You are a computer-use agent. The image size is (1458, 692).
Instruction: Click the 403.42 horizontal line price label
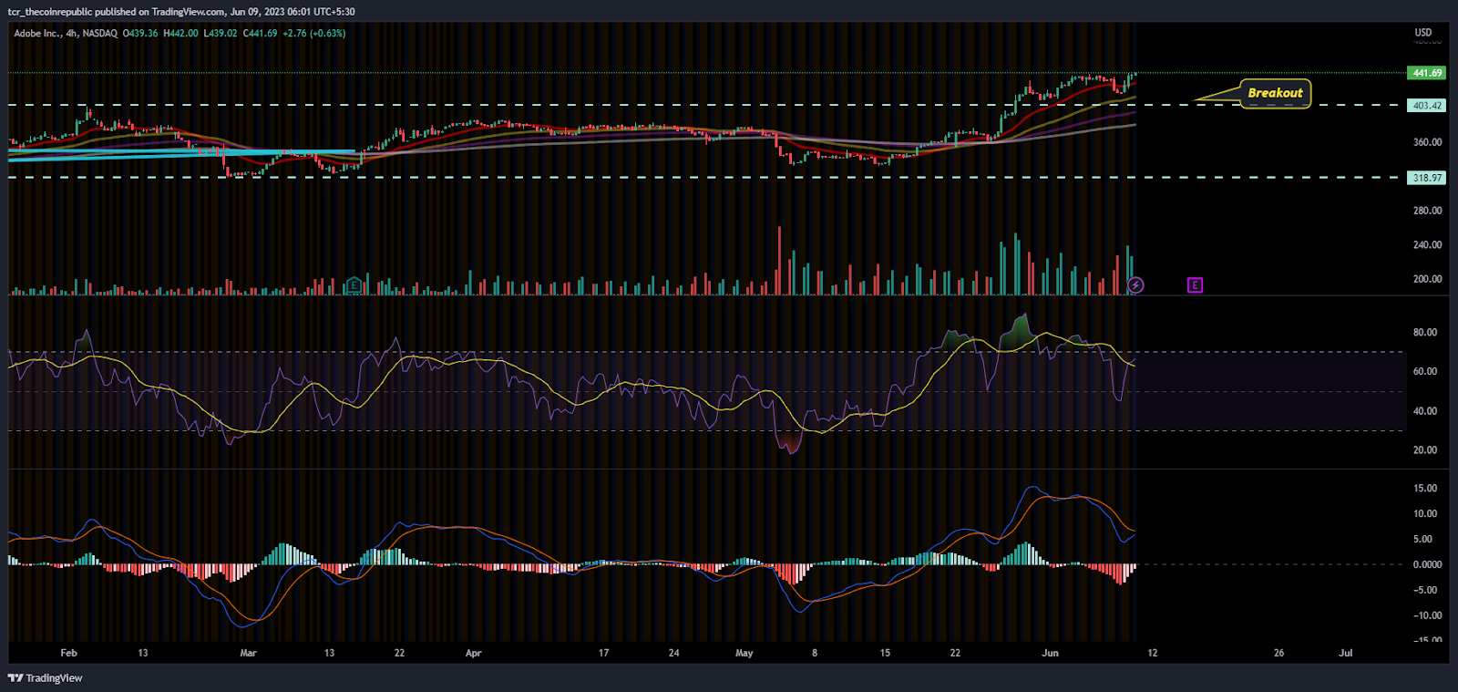tap(1427, 106)
